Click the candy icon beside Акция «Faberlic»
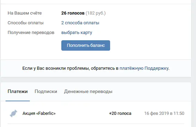 click(14, 113)
